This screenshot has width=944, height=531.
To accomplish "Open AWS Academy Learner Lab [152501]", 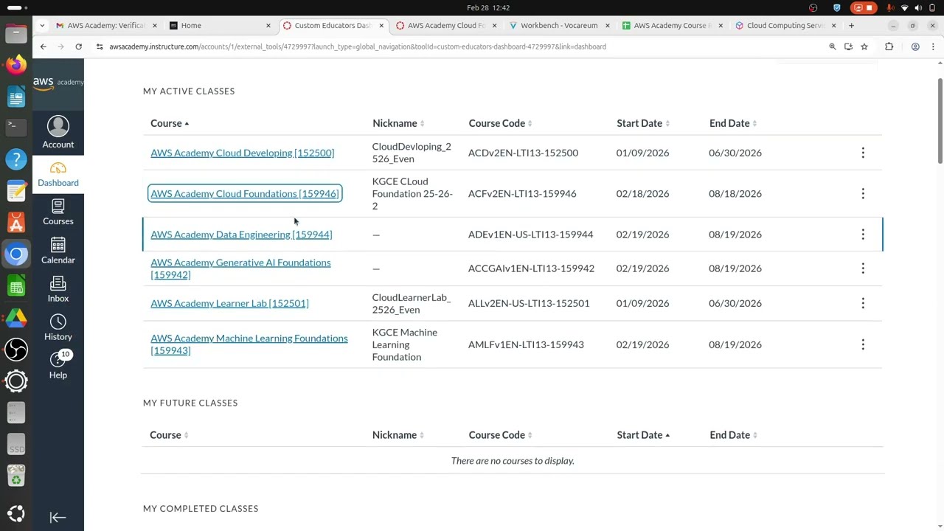I will (229, 303).
